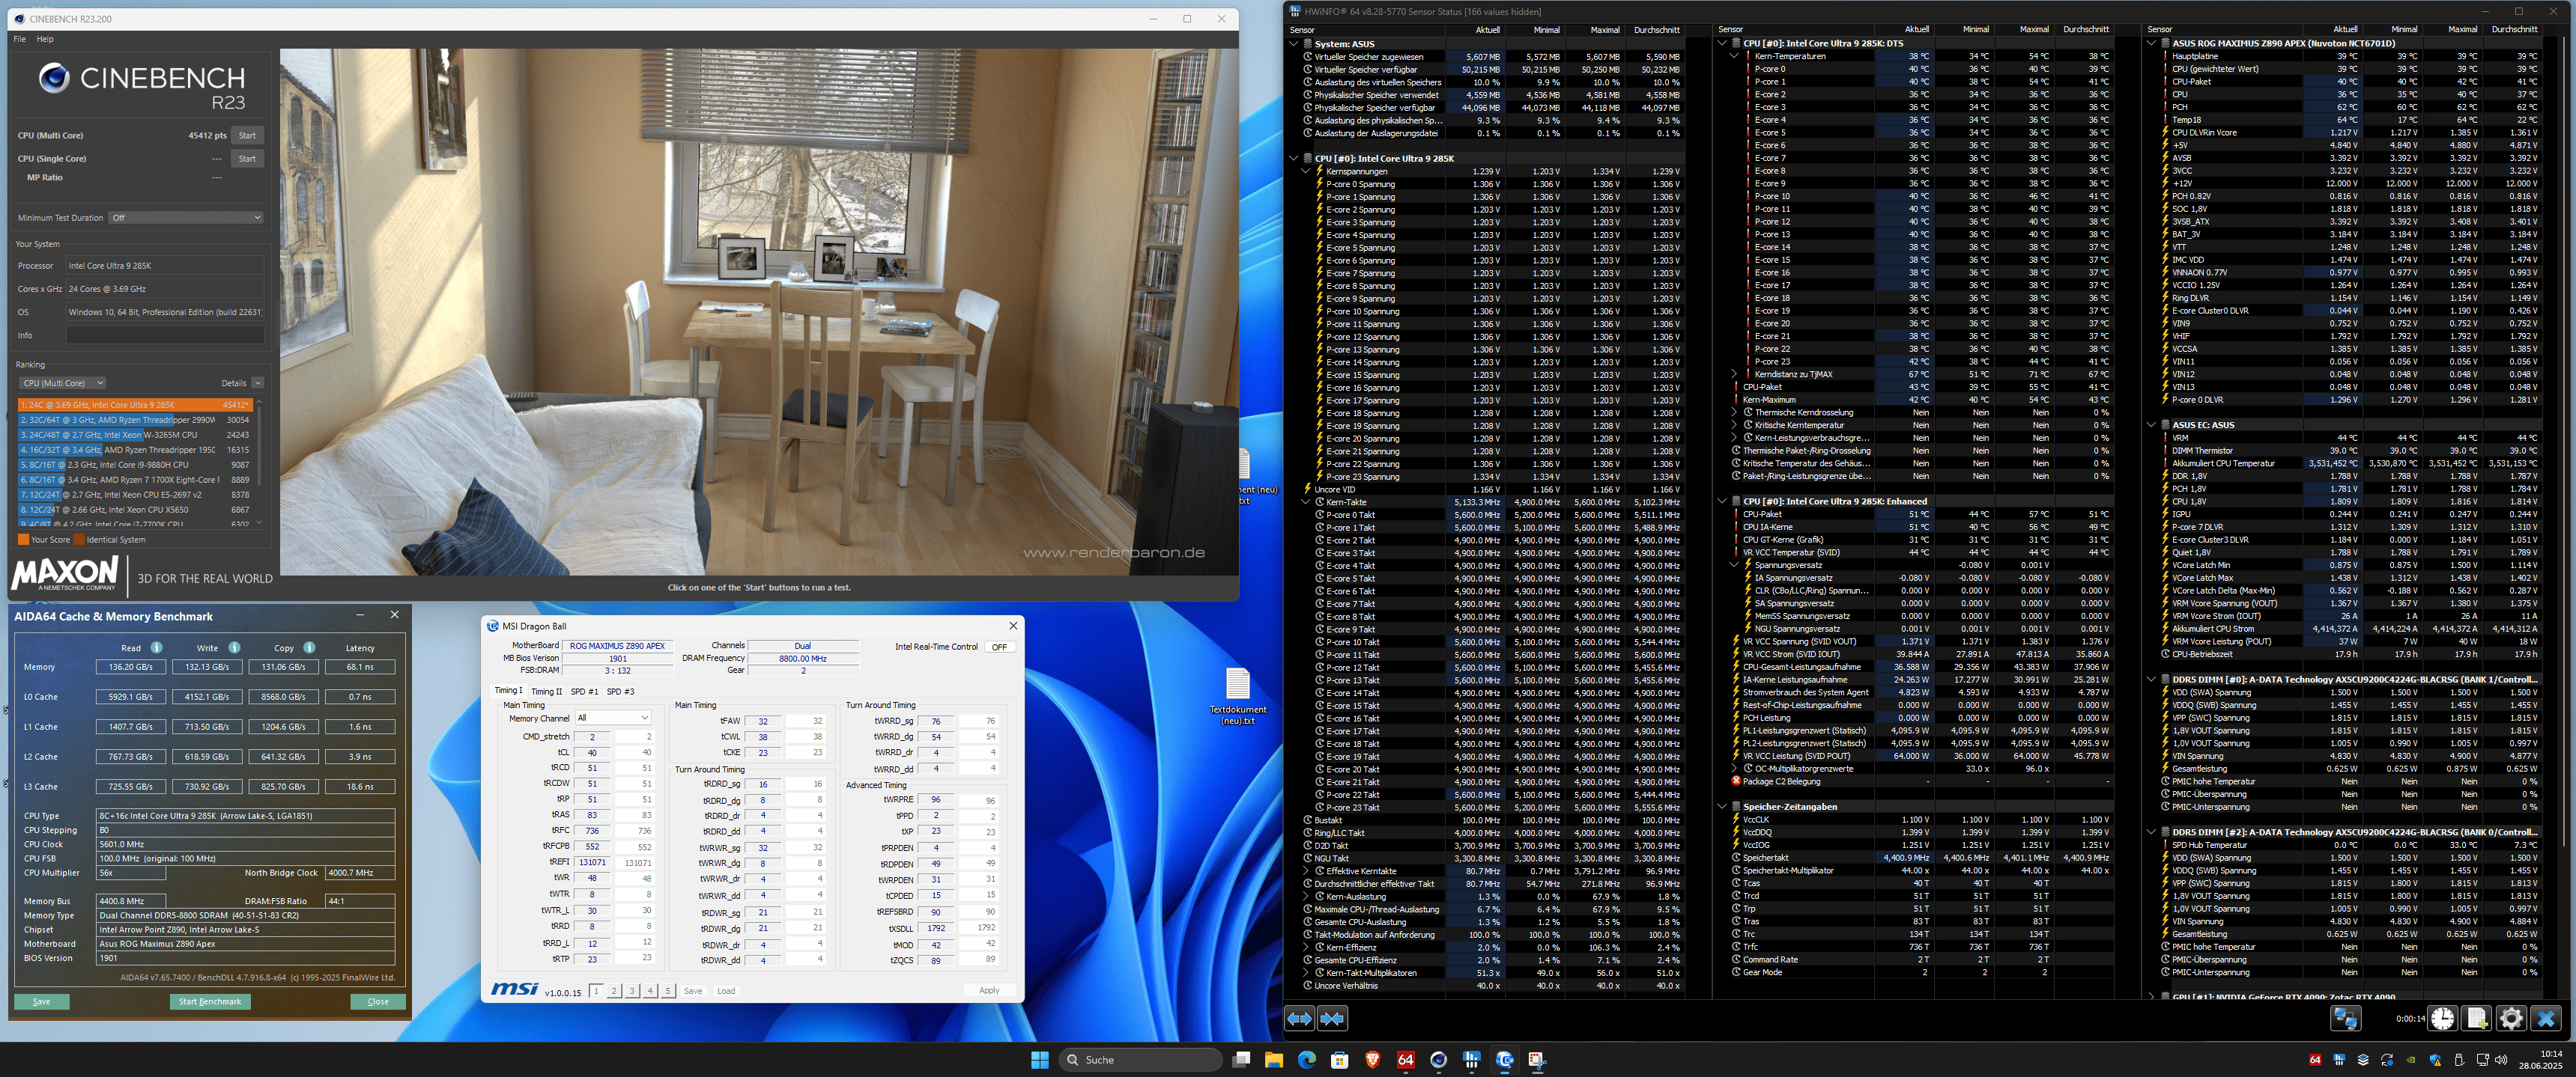Click Windows taskbar Suche search box

tap(1142, 1060)
